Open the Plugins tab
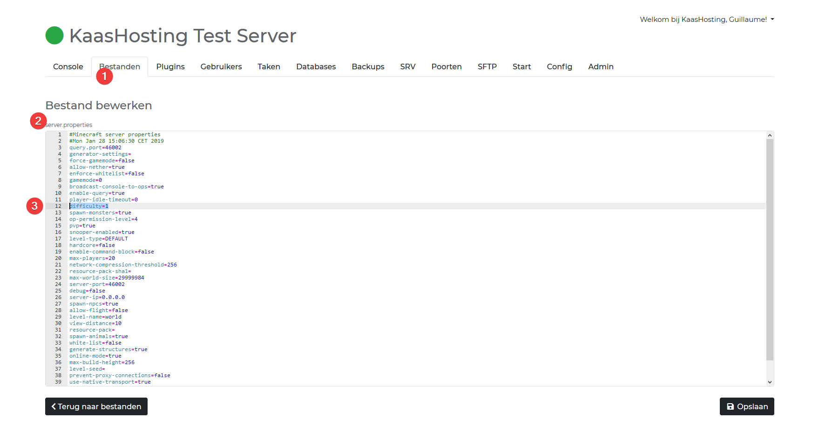Image resolution: width=819 pixels, height=432 pixels. 170,67
